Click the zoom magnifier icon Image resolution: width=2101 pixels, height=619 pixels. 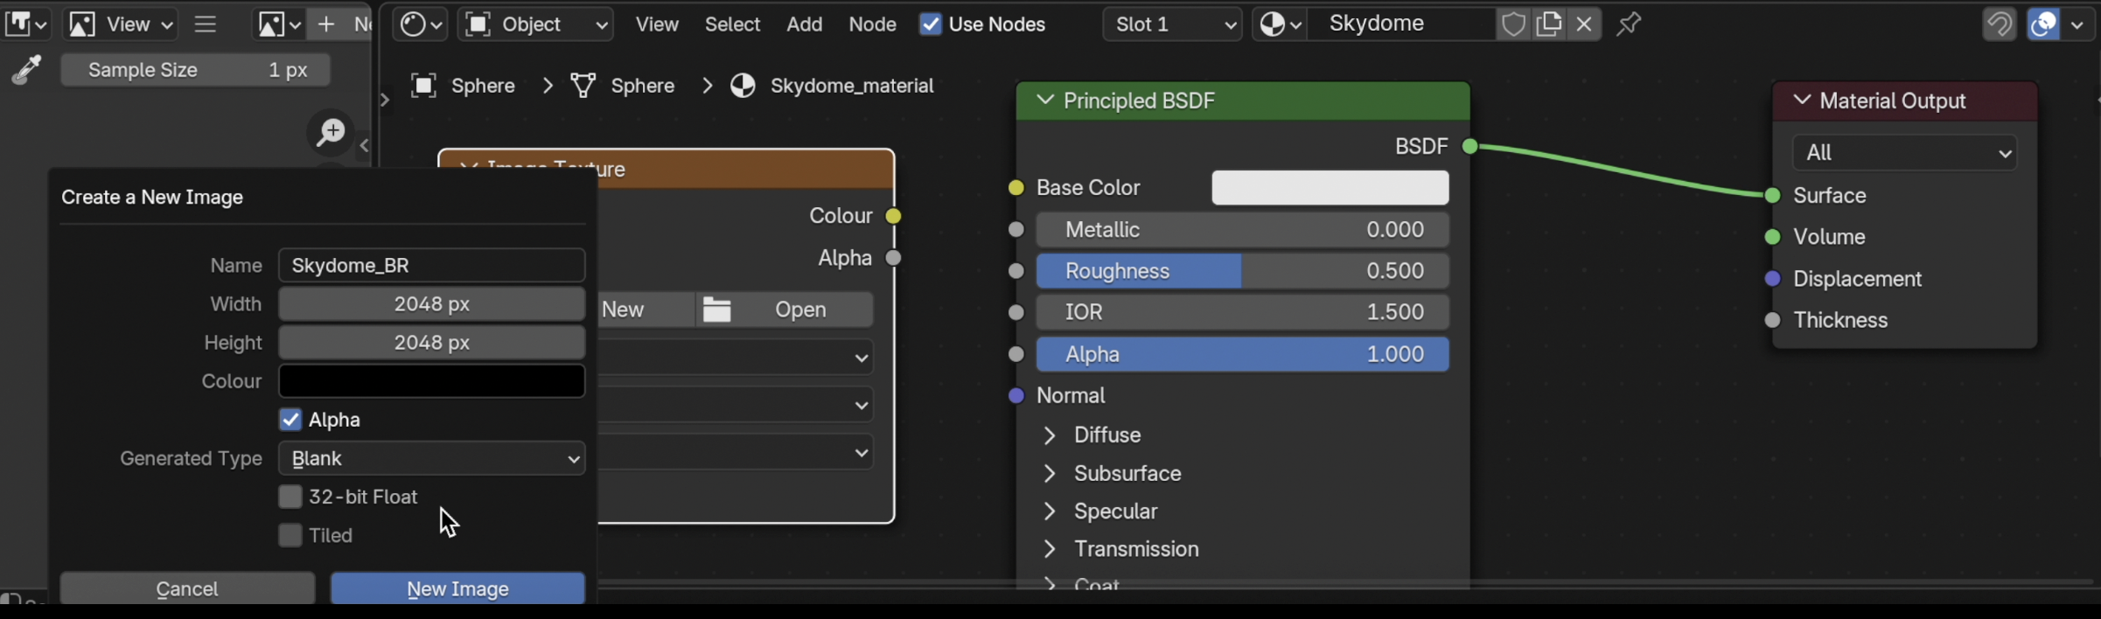331,132
